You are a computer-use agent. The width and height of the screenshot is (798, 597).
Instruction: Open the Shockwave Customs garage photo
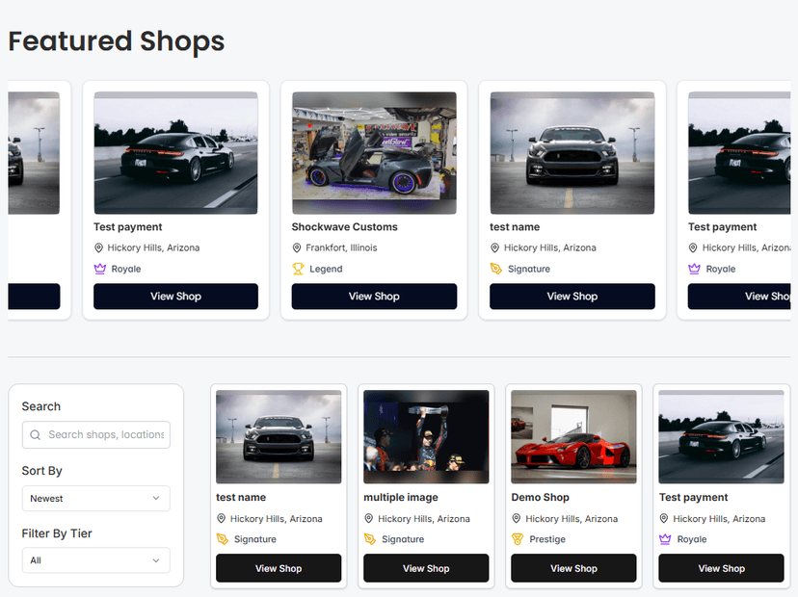tap(374, 153)
